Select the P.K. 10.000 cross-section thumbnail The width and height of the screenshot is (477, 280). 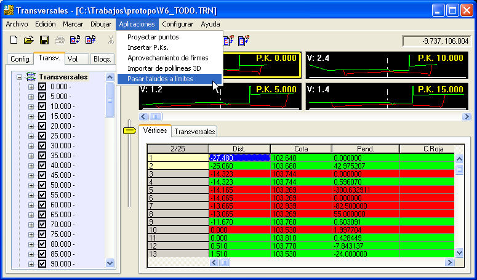point(387,65)
